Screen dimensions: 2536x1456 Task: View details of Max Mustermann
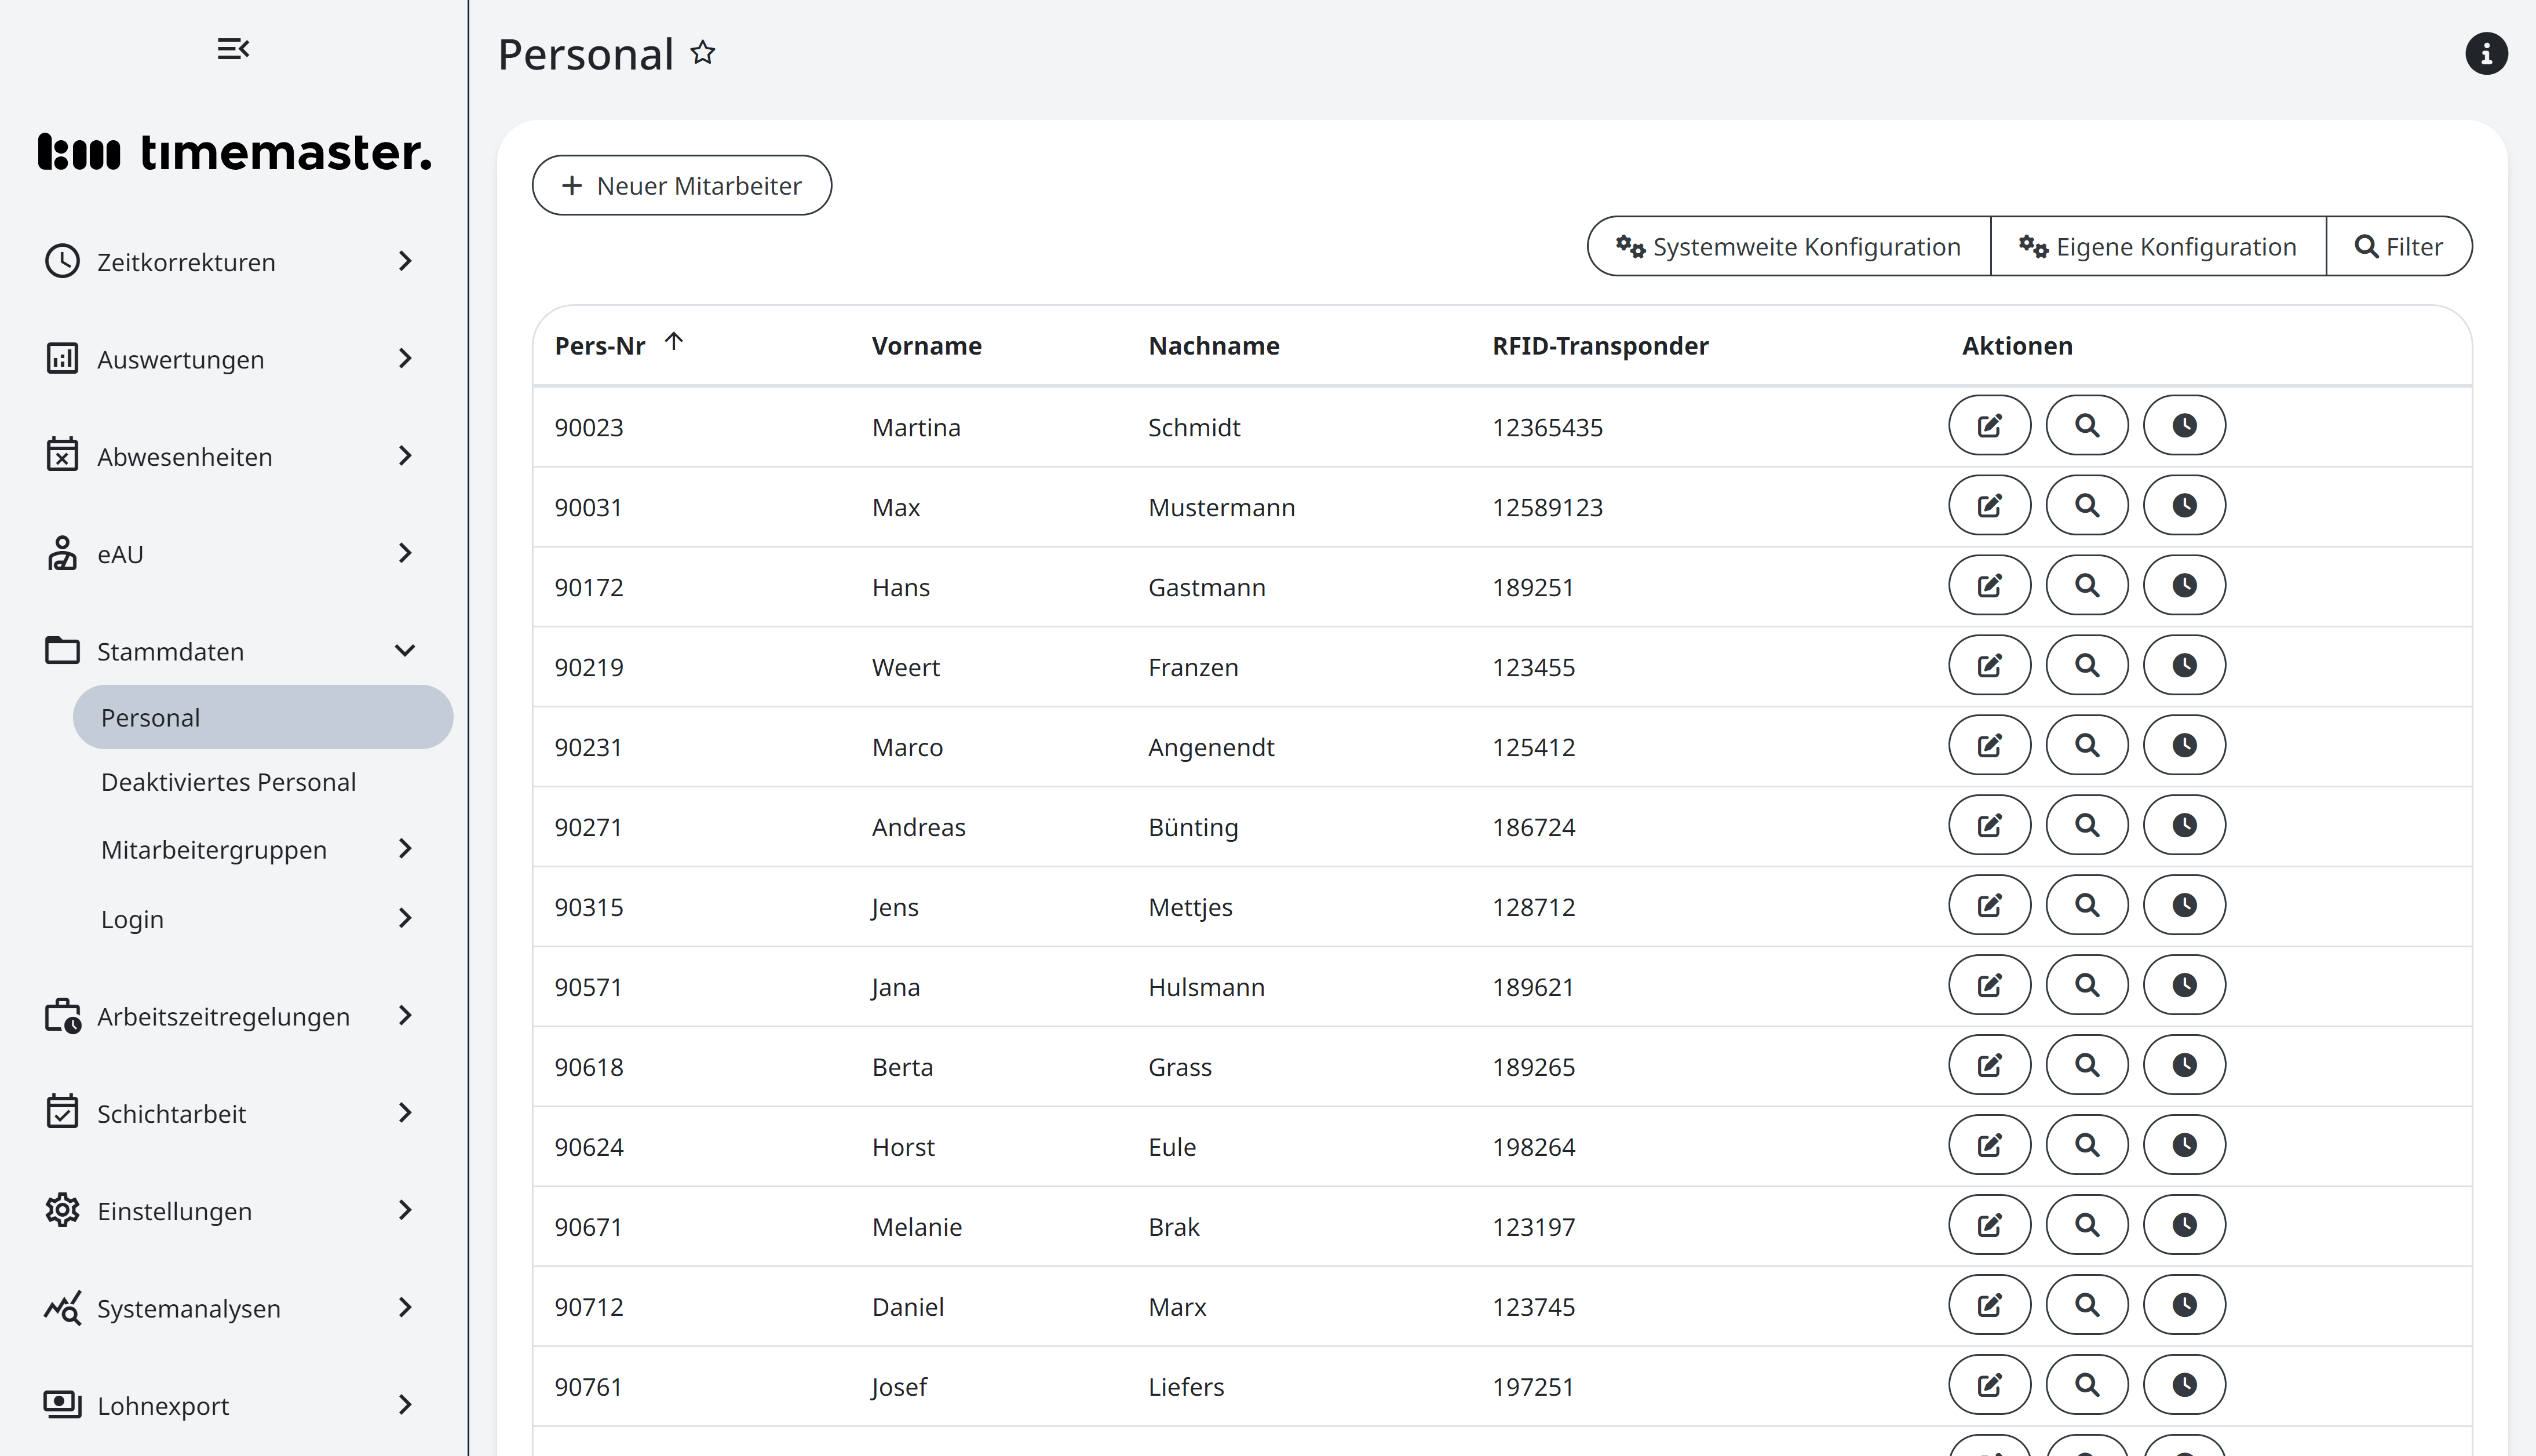coord(2086,506)
